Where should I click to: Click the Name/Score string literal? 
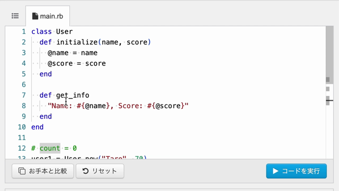coord(118,106)
